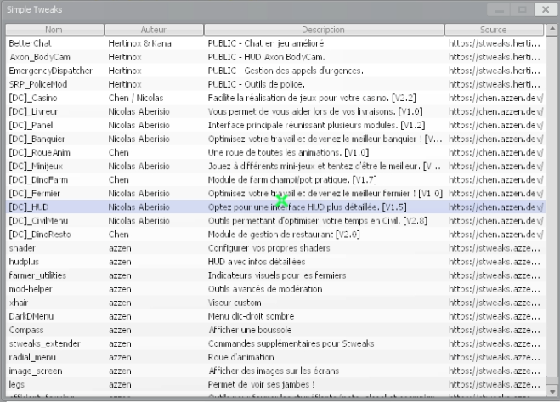Choose the Compass tweak row

pos(25,330)
